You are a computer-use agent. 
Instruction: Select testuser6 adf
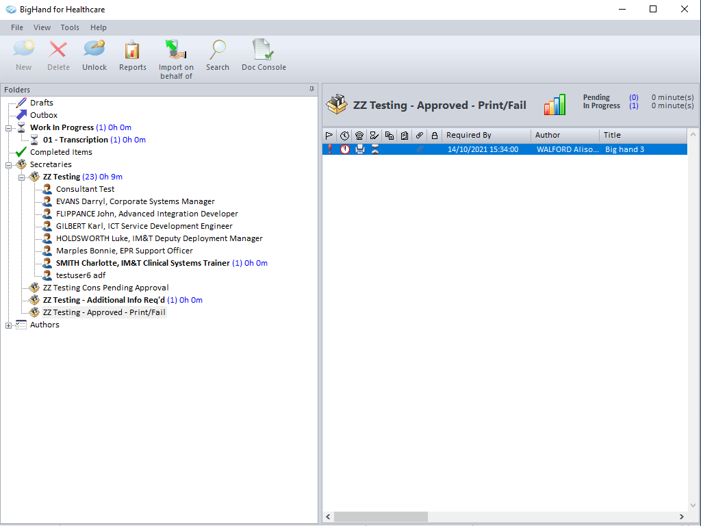coord(81,275)
